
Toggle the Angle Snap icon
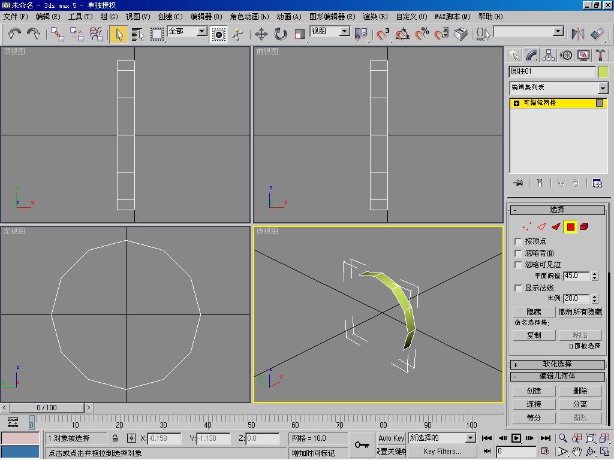[402, 34]
